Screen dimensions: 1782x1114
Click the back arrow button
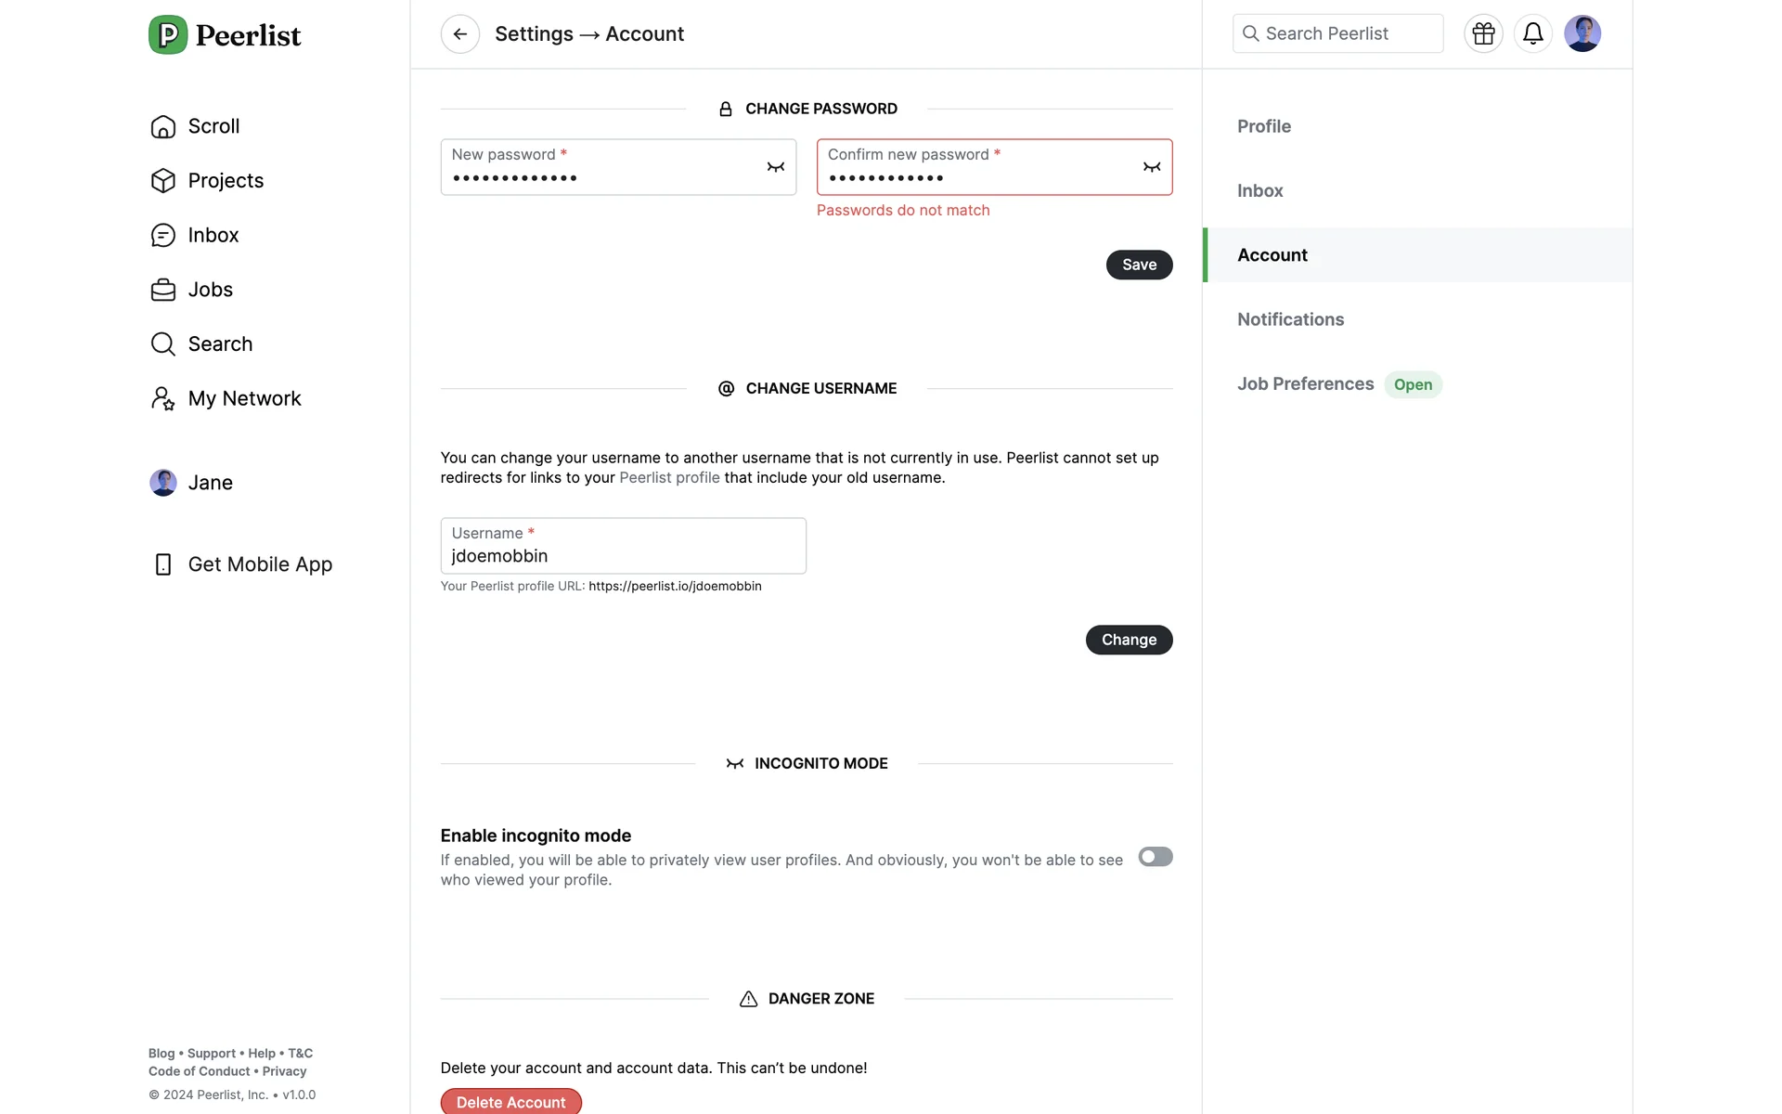point(459,34)
